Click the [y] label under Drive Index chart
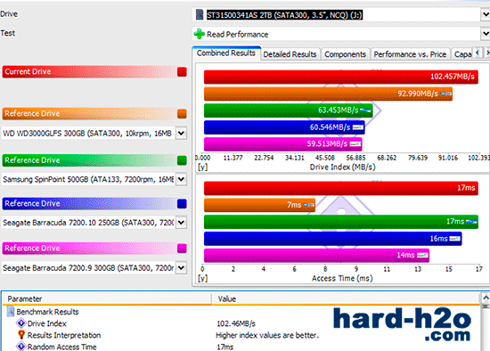The image size is (490, 351). point(202,167)
